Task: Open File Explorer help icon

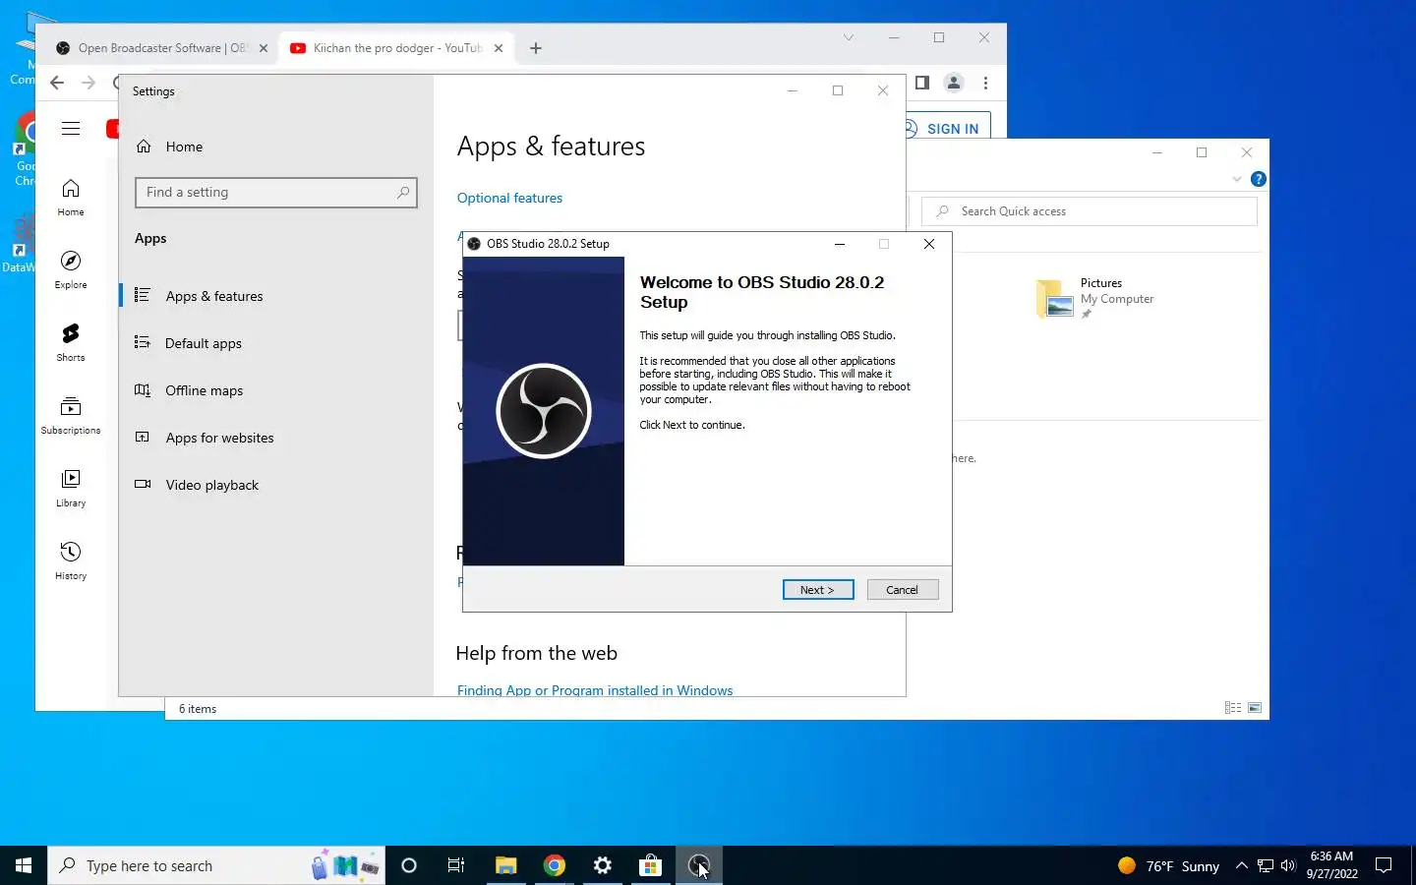Action: tap(1259, 179)
